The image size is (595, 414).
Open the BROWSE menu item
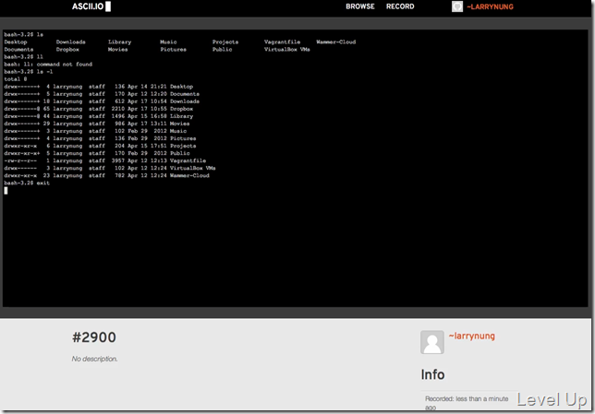[360, 6]
